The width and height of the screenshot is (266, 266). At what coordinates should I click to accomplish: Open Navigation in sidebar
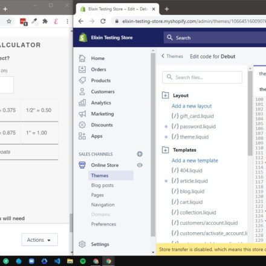[x=103, y=204]
